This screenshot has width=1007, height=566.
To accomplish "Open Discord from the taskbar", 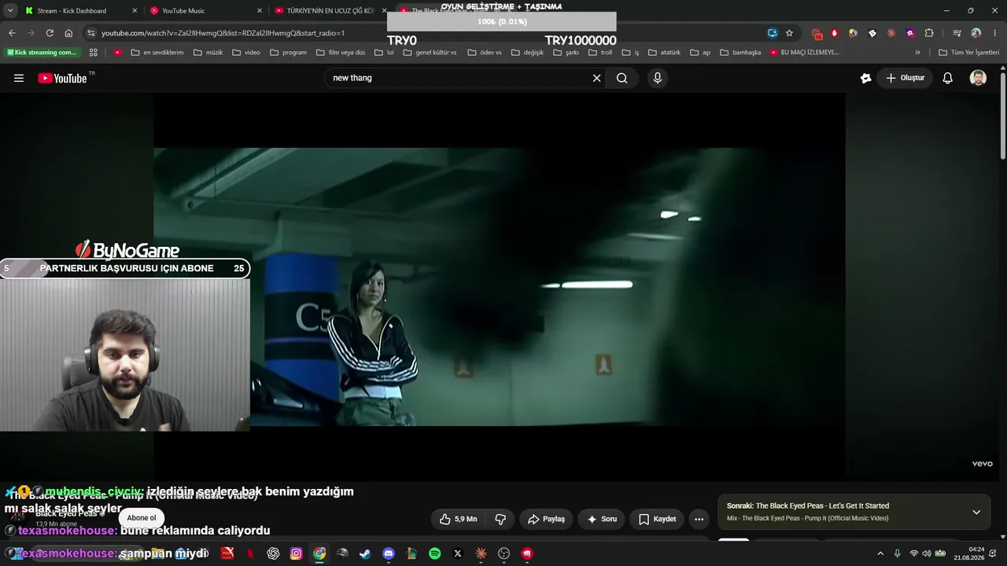I will (x=389, y=553).
